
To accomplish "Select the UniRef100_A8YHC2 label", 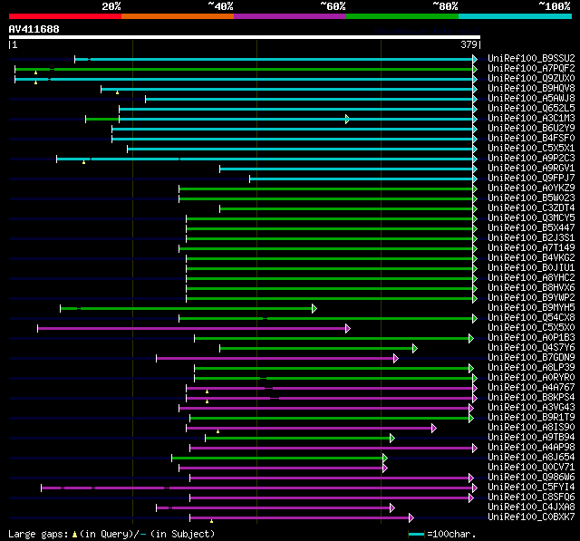I will point(531,278).
